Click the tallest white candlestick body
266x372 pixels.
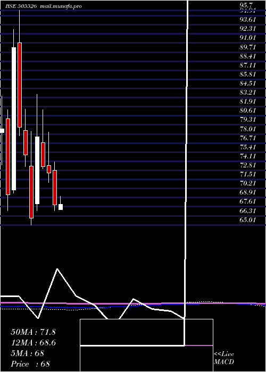[x=14, y=119]
